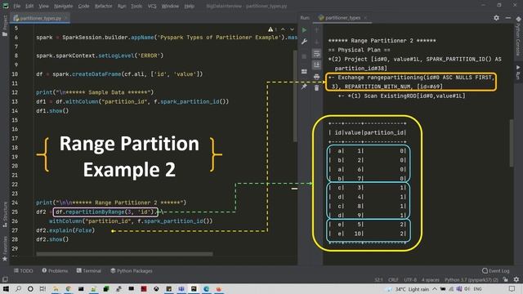Open the Event Log
Screen dimensions: 523x294
(x=496, y=271)
